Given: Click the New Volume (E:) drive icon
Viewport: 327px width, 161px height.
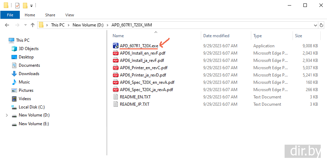Looking at the screenshot, I should point(14,124).
